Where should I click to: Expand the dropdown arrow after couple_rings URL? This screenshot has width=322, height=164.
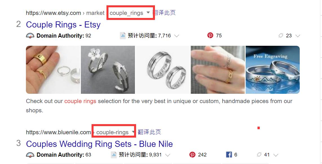pyautogui.click(x=148, y=13)
